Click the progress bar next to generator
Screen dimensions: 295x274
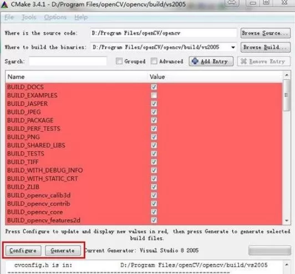(269, 251)
